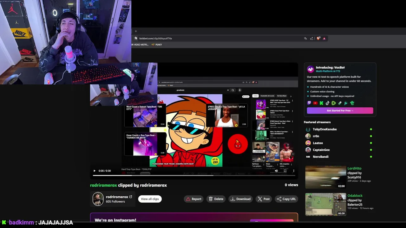Open the browser translate page icon

tap(305, 38)
